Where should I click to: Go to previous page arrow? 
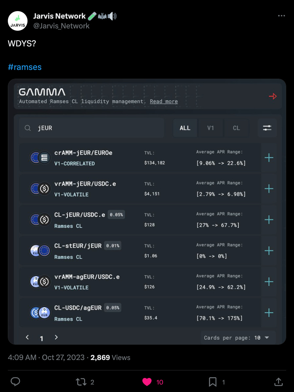[x=28, y=337]
